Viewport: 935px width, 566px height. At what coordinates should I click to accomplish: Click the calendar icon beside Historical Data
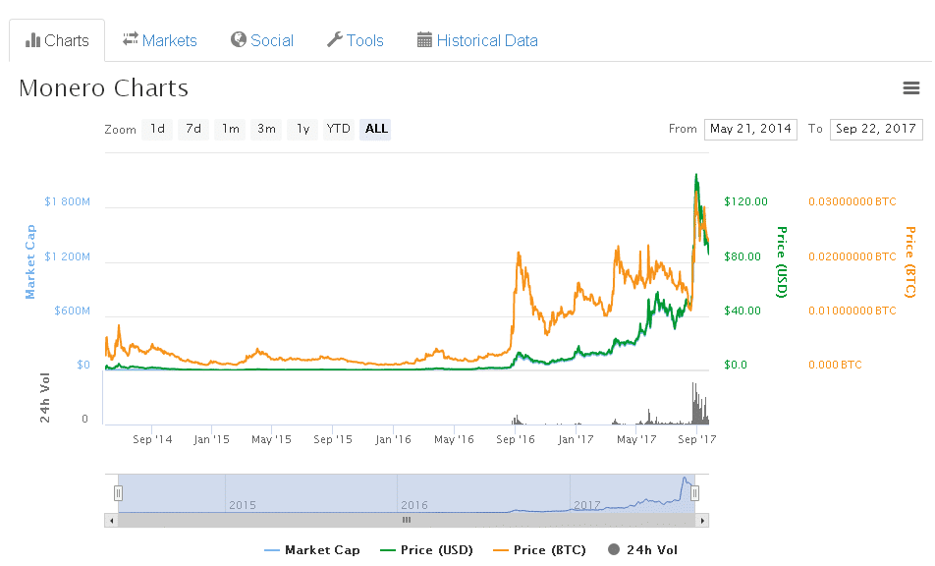pos(424,40)
